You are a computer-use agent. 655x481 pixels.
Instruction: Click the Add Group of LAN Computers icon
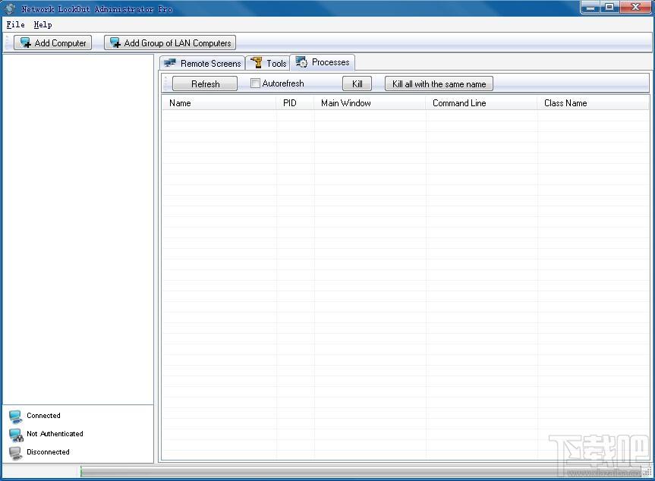115,42
